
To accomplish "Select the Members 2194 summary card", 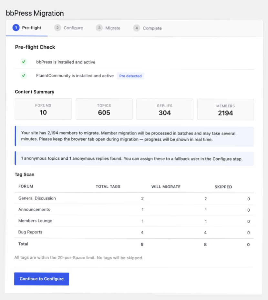I will tap(226, 110).
